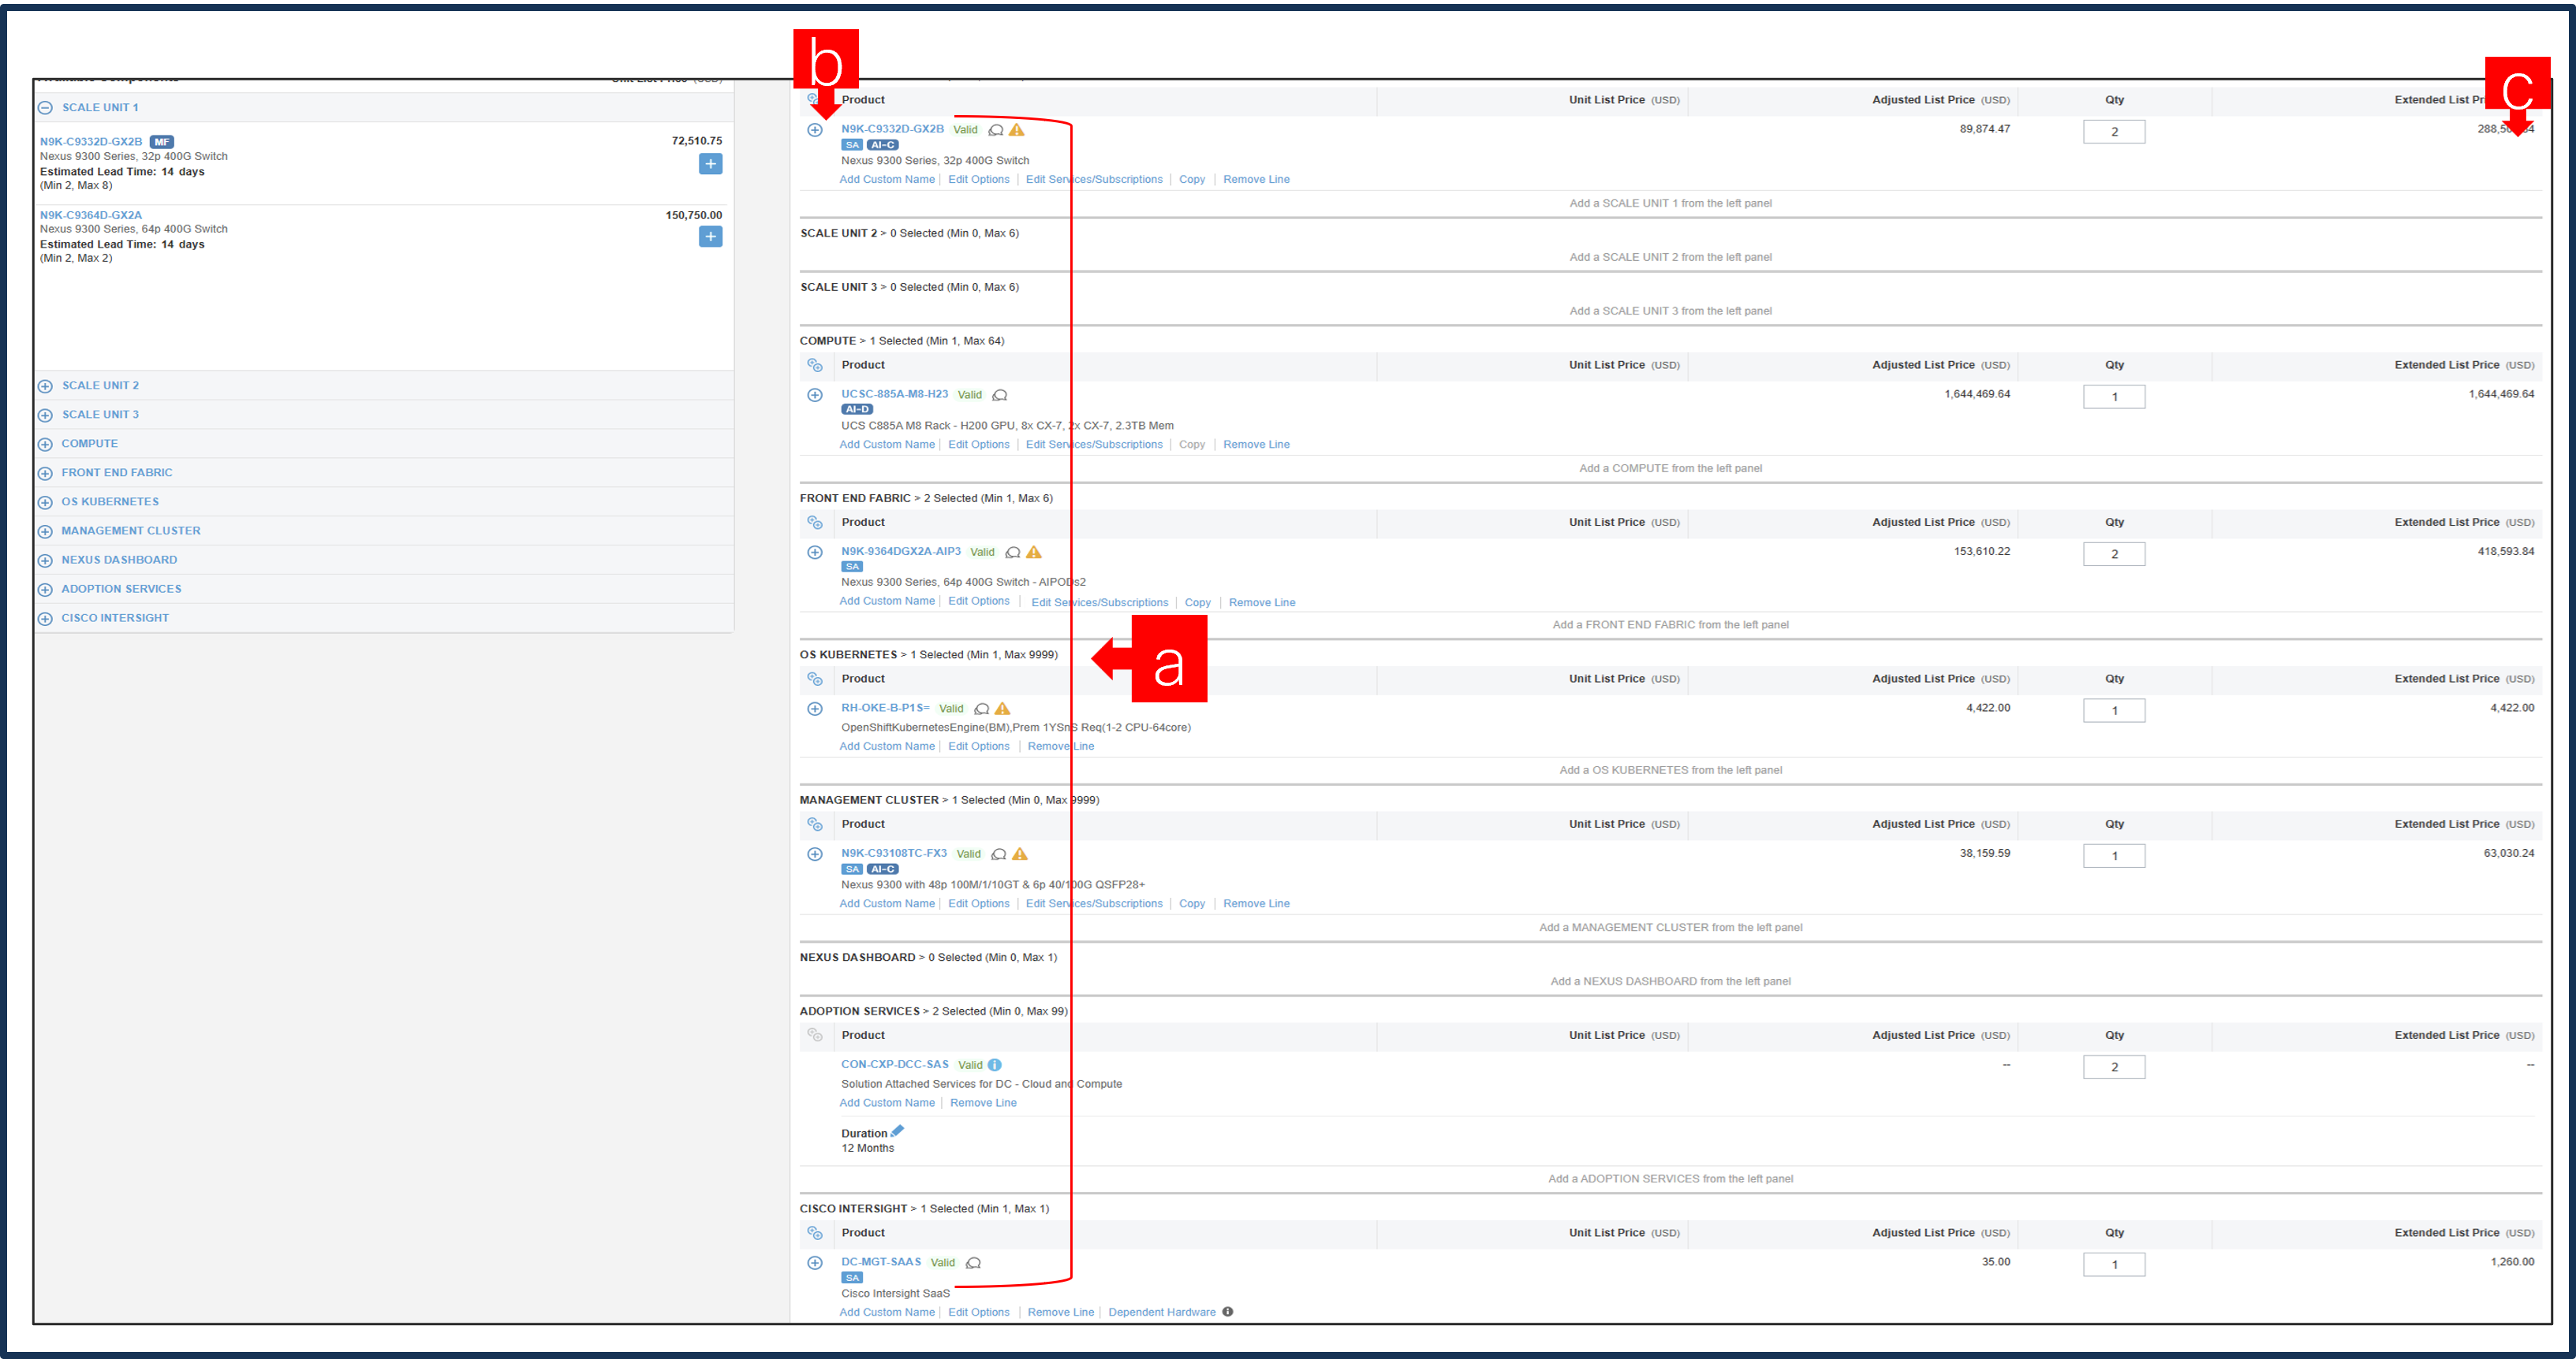Add N9K-C9364D-GX2A using its plus button
This screenshot has width=2576, height=1359.
coord(710,236)
